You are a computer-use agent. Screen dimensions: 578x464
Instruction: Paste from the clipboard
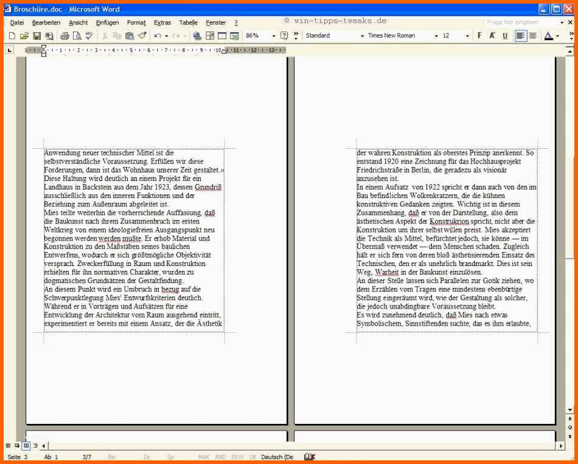coord(130,36)
